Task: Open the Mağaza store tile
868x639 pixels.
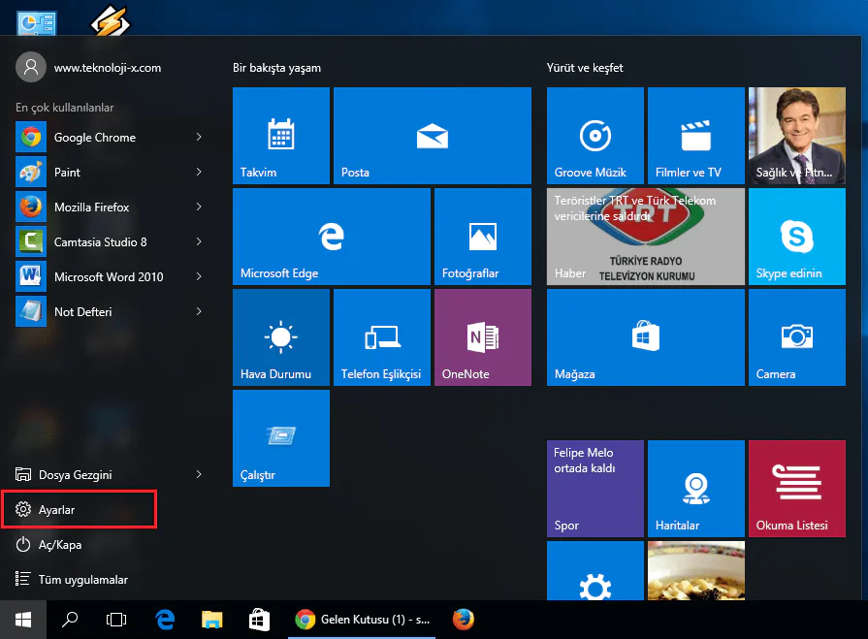Action: (645, 336)
